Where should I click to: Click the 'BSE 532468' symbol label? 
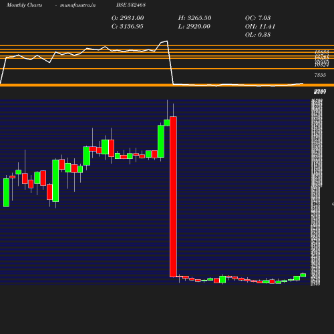pyautogui.click(x=131, y=5)
